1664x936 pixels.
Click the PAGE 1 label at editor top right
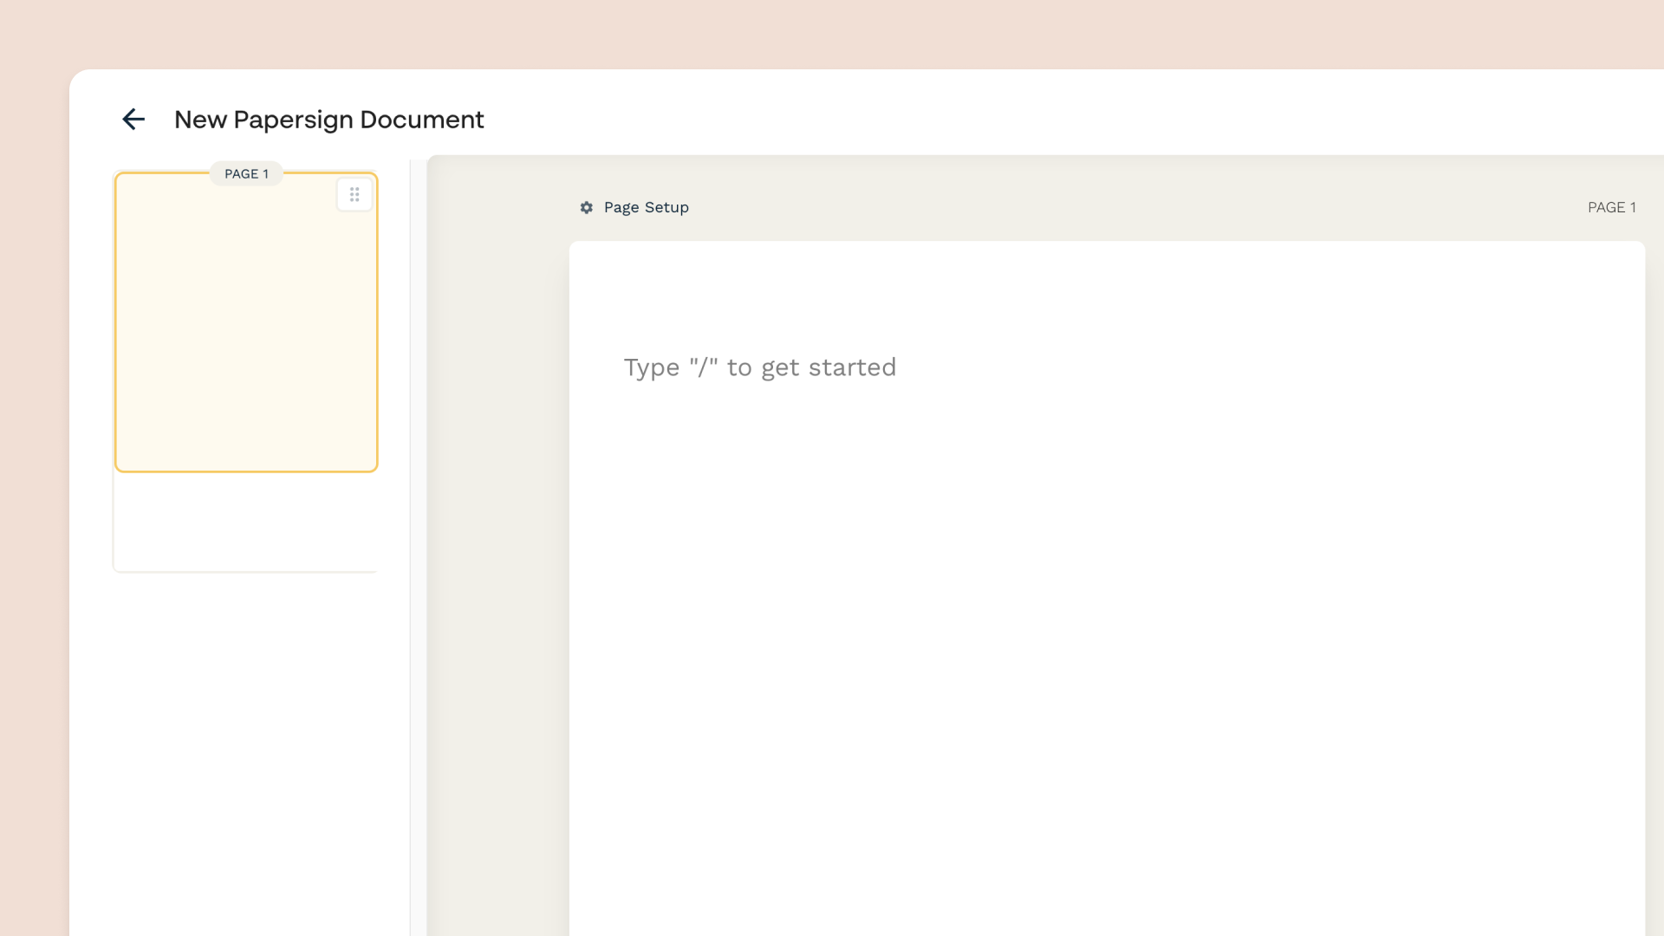point(1612,208)
